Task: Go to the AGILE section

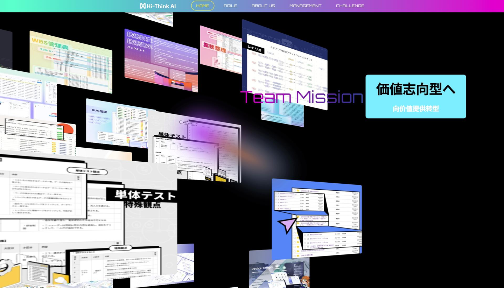Action: pos(230,6)
